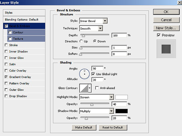Open the Style dropdown showing Inner Bevel
This screenshot has height=136, width=182.
pos(93,21)
